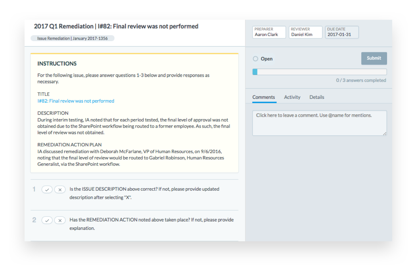The width and height of the screenshot is (412, 265).
Task: Click the '2017 Q1 Remediation' page title
Action: [116, 26]
